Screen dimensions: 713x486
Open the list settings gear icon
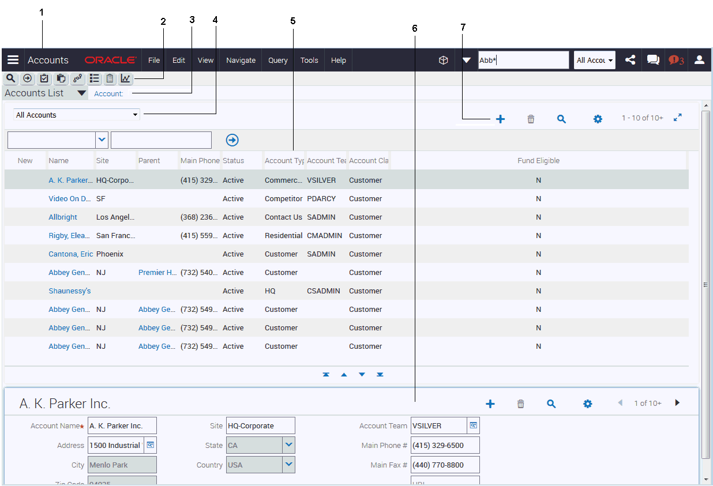598,119
